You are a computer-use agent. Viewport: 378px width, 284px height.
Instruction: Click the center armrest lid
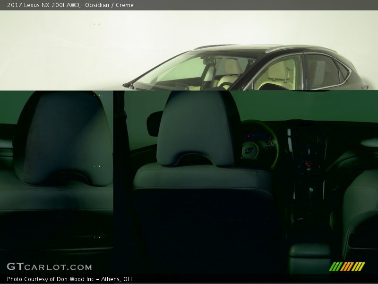(x=309, y=251)
